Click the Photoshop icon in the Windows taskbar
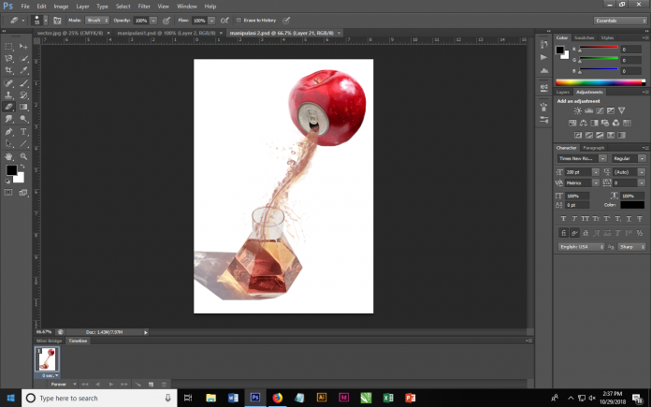This screenshot has width=651, height=407. [255, 398]
